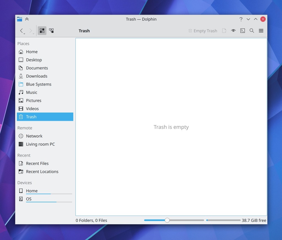The image size is (282, 240).
Task: Select Network under Remote
Action: coord(34,136)
